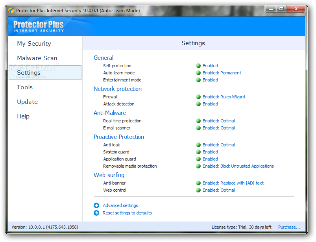
Task: Minimize the Protector Plus window
Action: pos(271,9)
